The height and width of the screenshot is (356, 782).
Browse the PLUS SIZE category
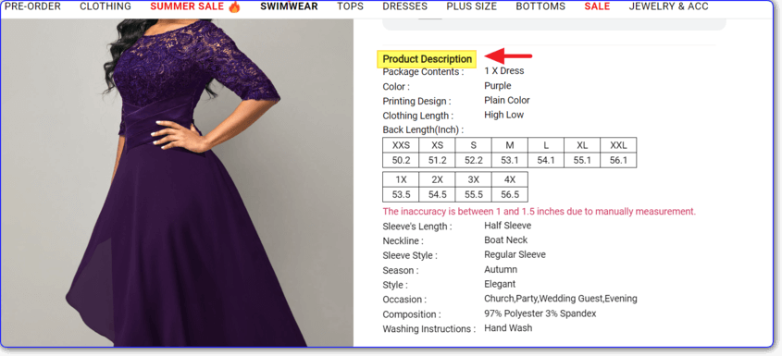coord(472,7)
